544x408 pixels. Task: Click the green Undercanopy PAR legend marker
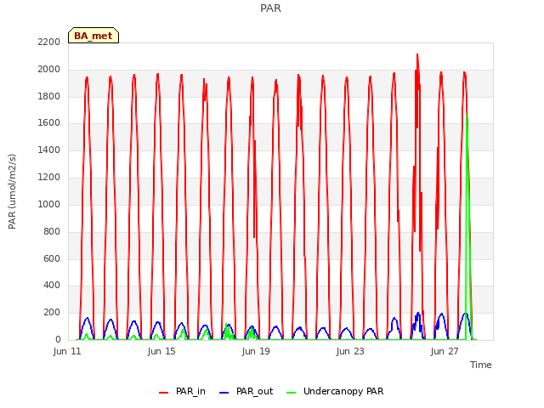pos(292,393)
